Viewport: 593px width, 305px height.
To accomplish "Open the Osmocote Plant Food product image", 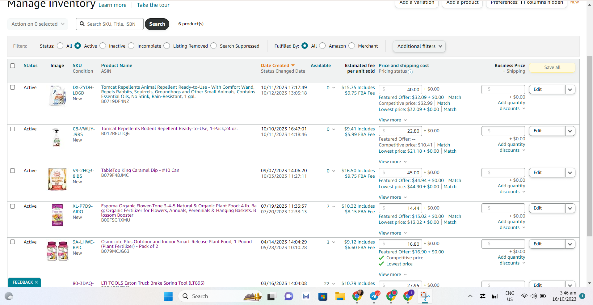I will 57,251.
